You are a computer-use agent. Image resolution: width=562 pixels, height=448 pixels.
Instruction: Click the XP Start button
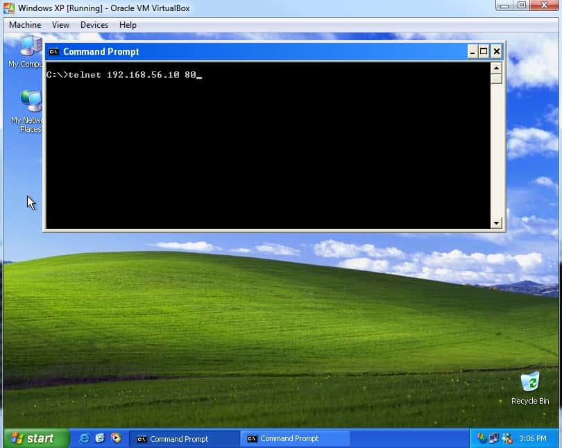click(37, 438)
